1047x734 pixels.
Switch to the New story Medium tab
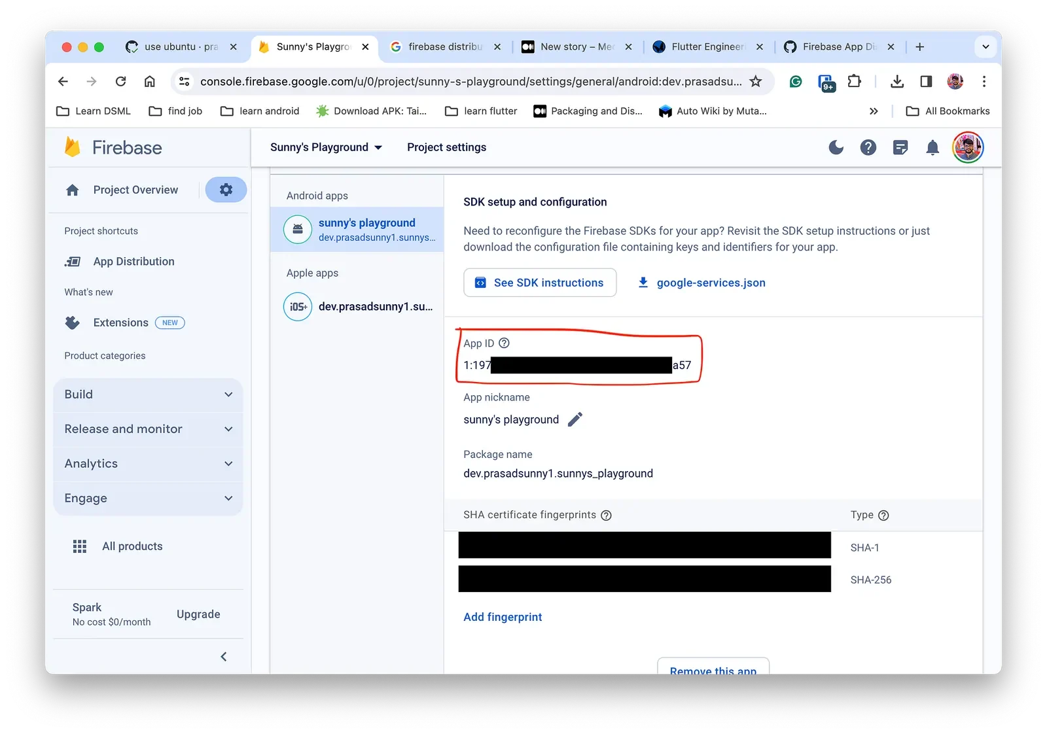576,46
